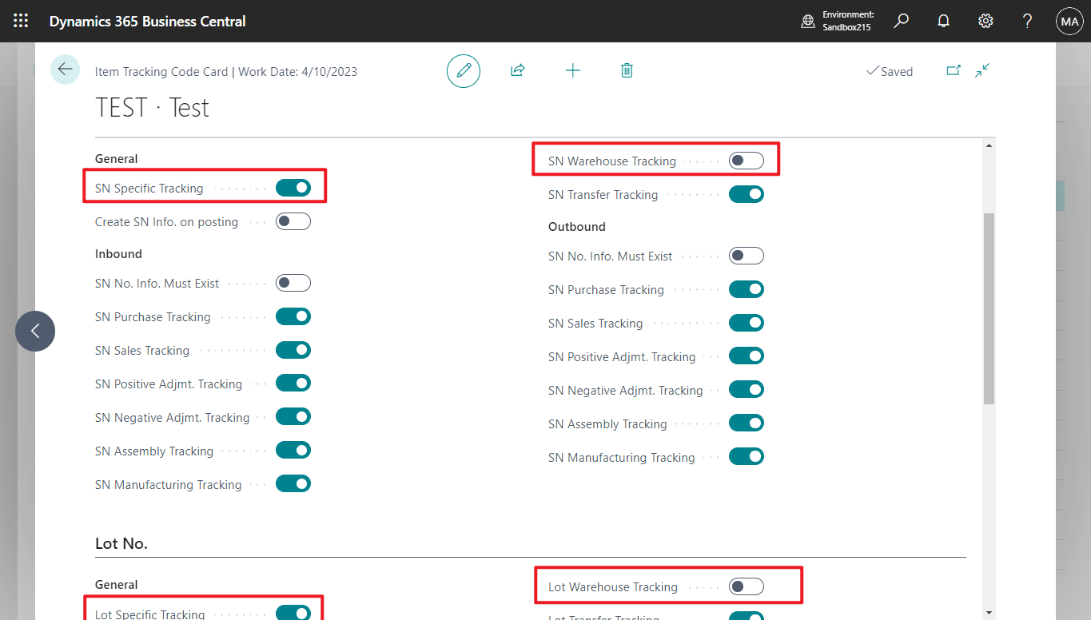1091x620 pixels.
Task: Click the Environment Sandbox215 globe icon
Action: pos(809,21)
